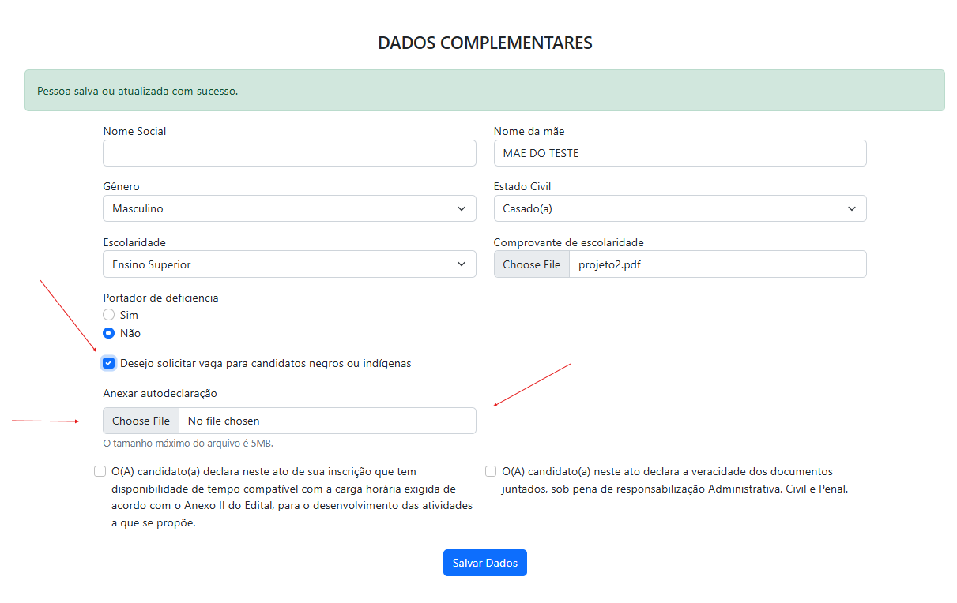Click the Nome Social text field

click(289, 153)
